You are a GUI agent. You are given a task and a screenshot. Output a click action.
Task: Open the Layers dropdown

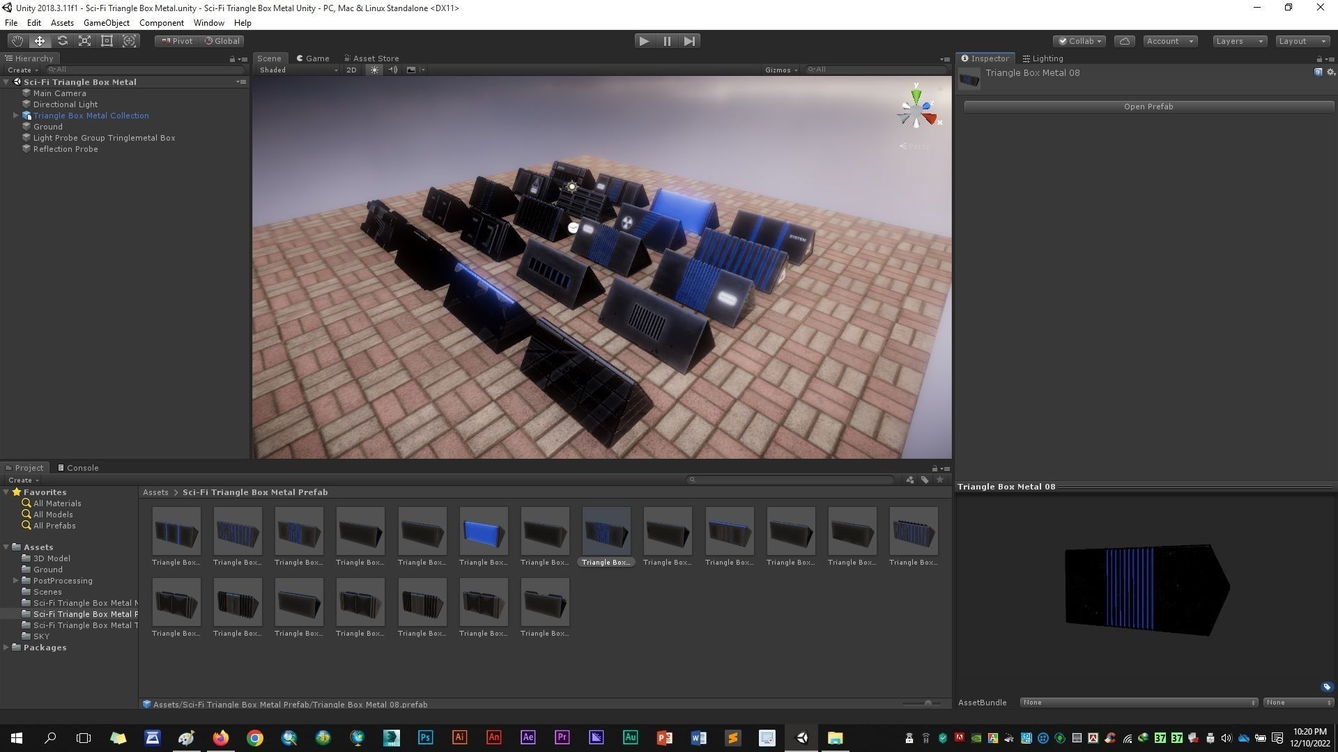point(1238,41)
